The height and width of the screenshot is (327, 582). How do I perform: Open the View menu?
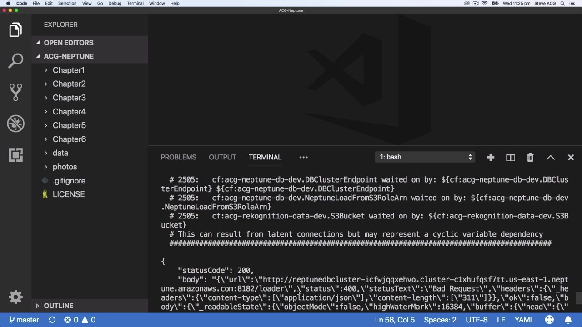tap(87, 3)
